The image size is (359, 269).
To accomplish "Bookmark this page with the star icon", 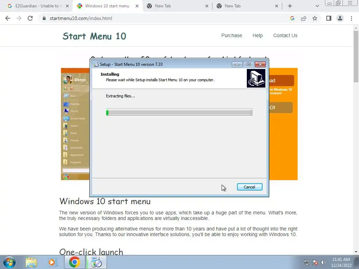I will (x=315, y=18).
